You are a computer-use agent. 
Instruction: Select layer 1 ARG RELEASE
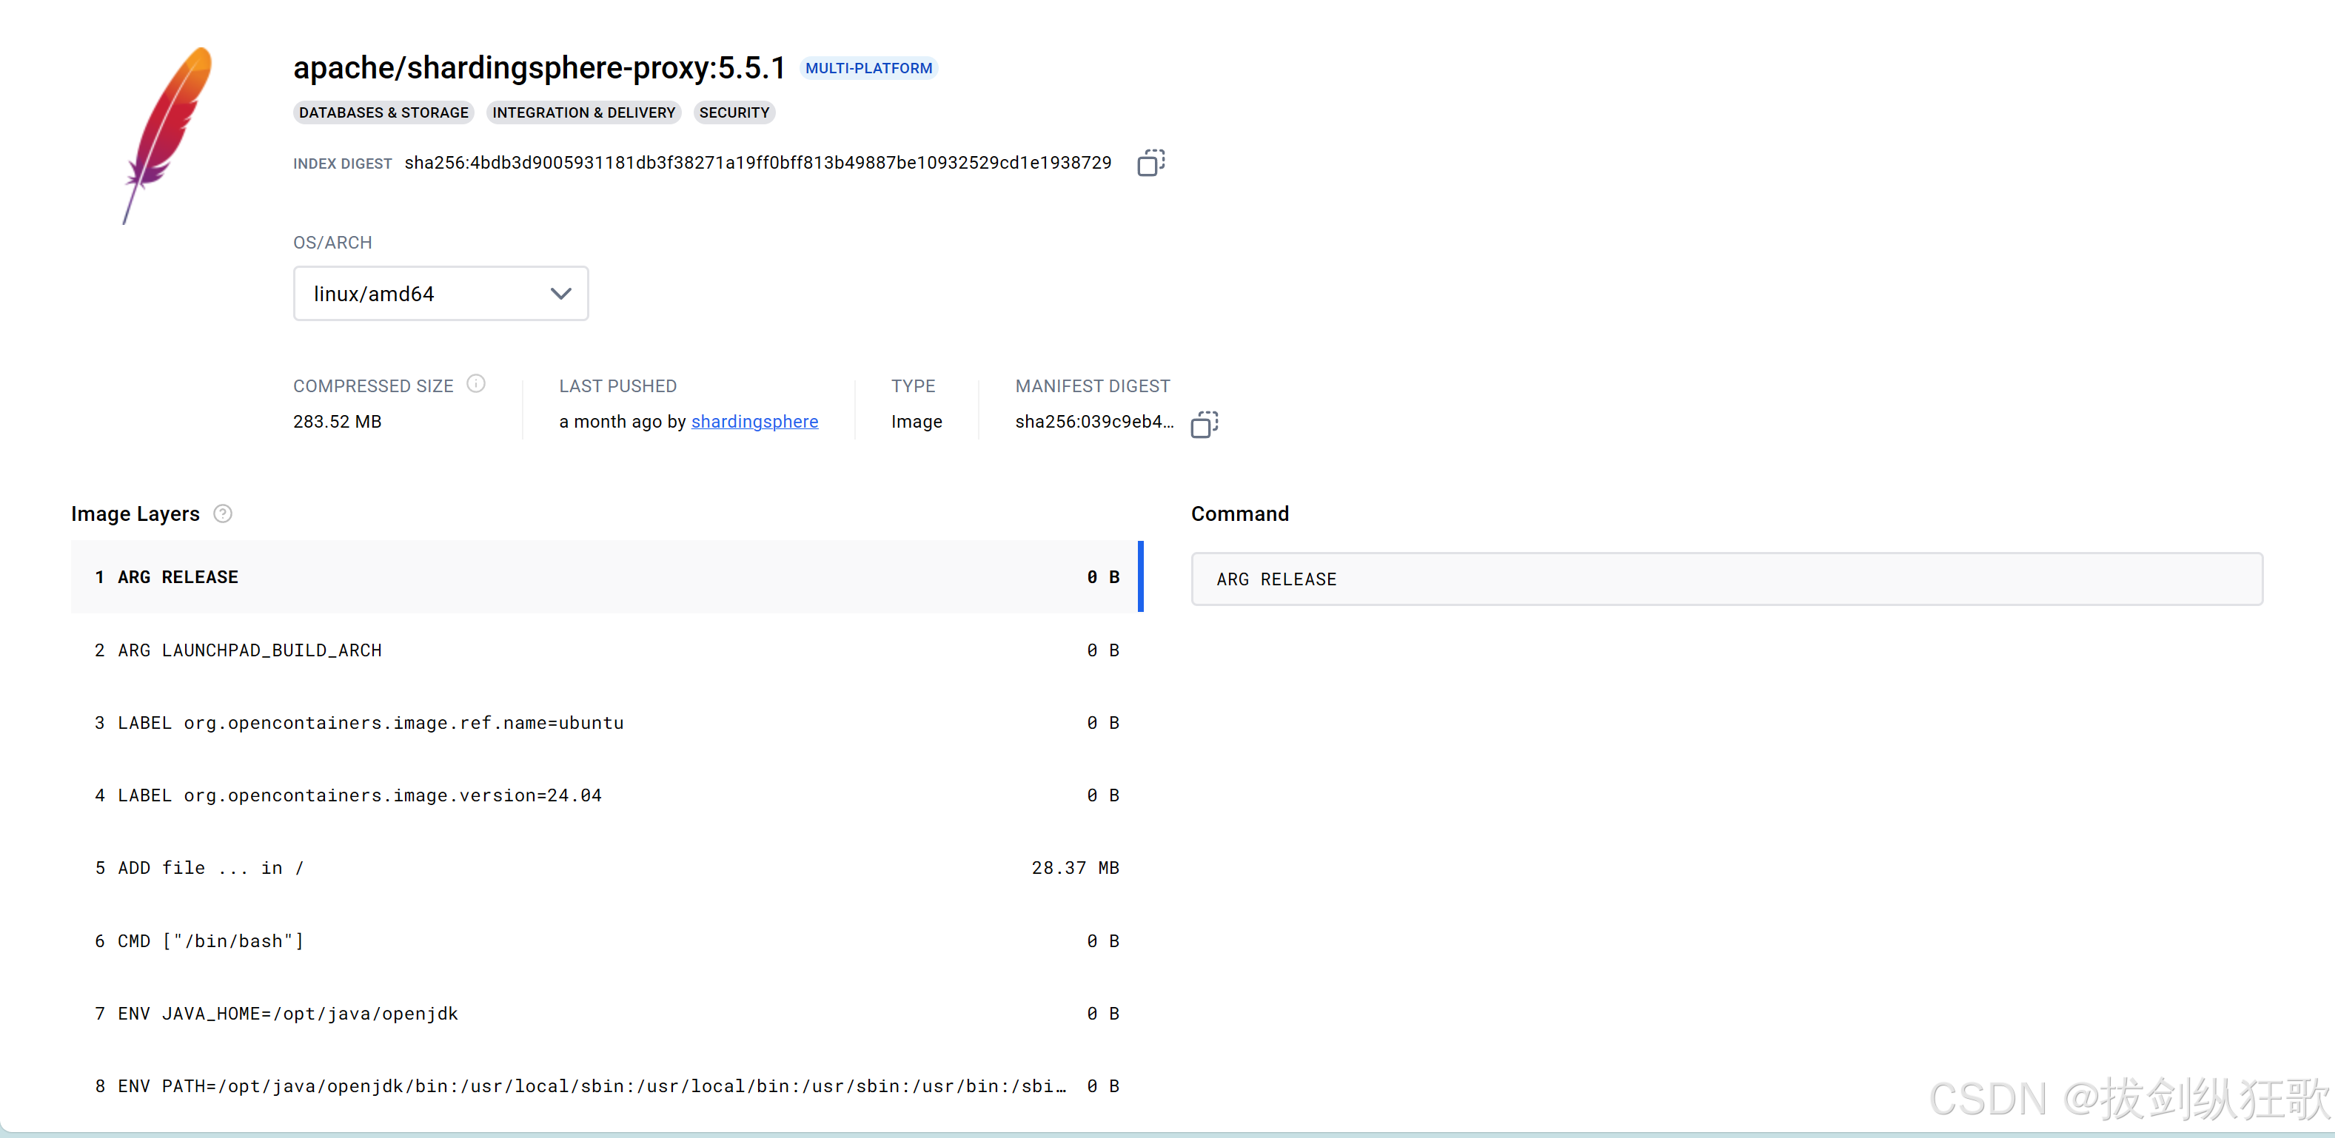606,577
